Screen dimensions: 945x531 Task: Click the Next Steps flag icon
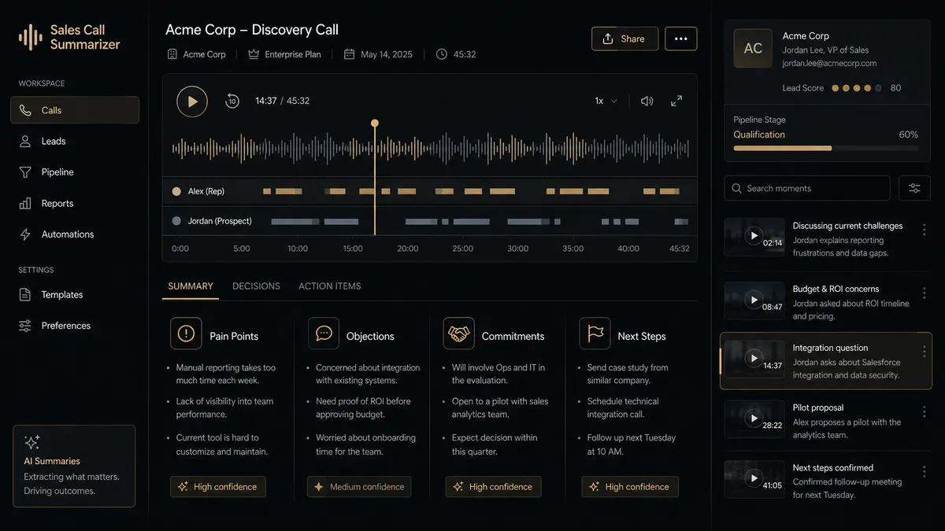pos(595,334)
